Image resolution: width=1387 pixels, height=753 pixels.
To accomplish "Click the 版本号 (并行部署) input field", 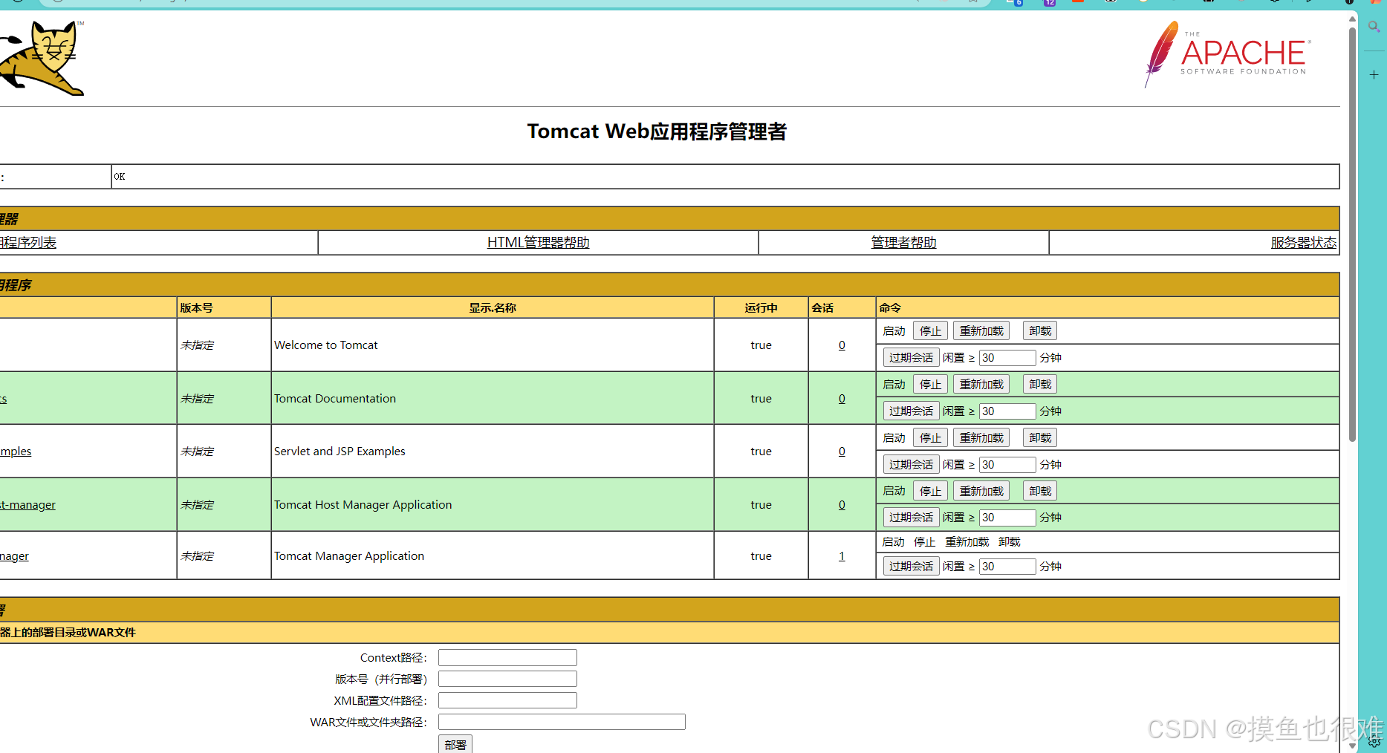I will point(507,679).
